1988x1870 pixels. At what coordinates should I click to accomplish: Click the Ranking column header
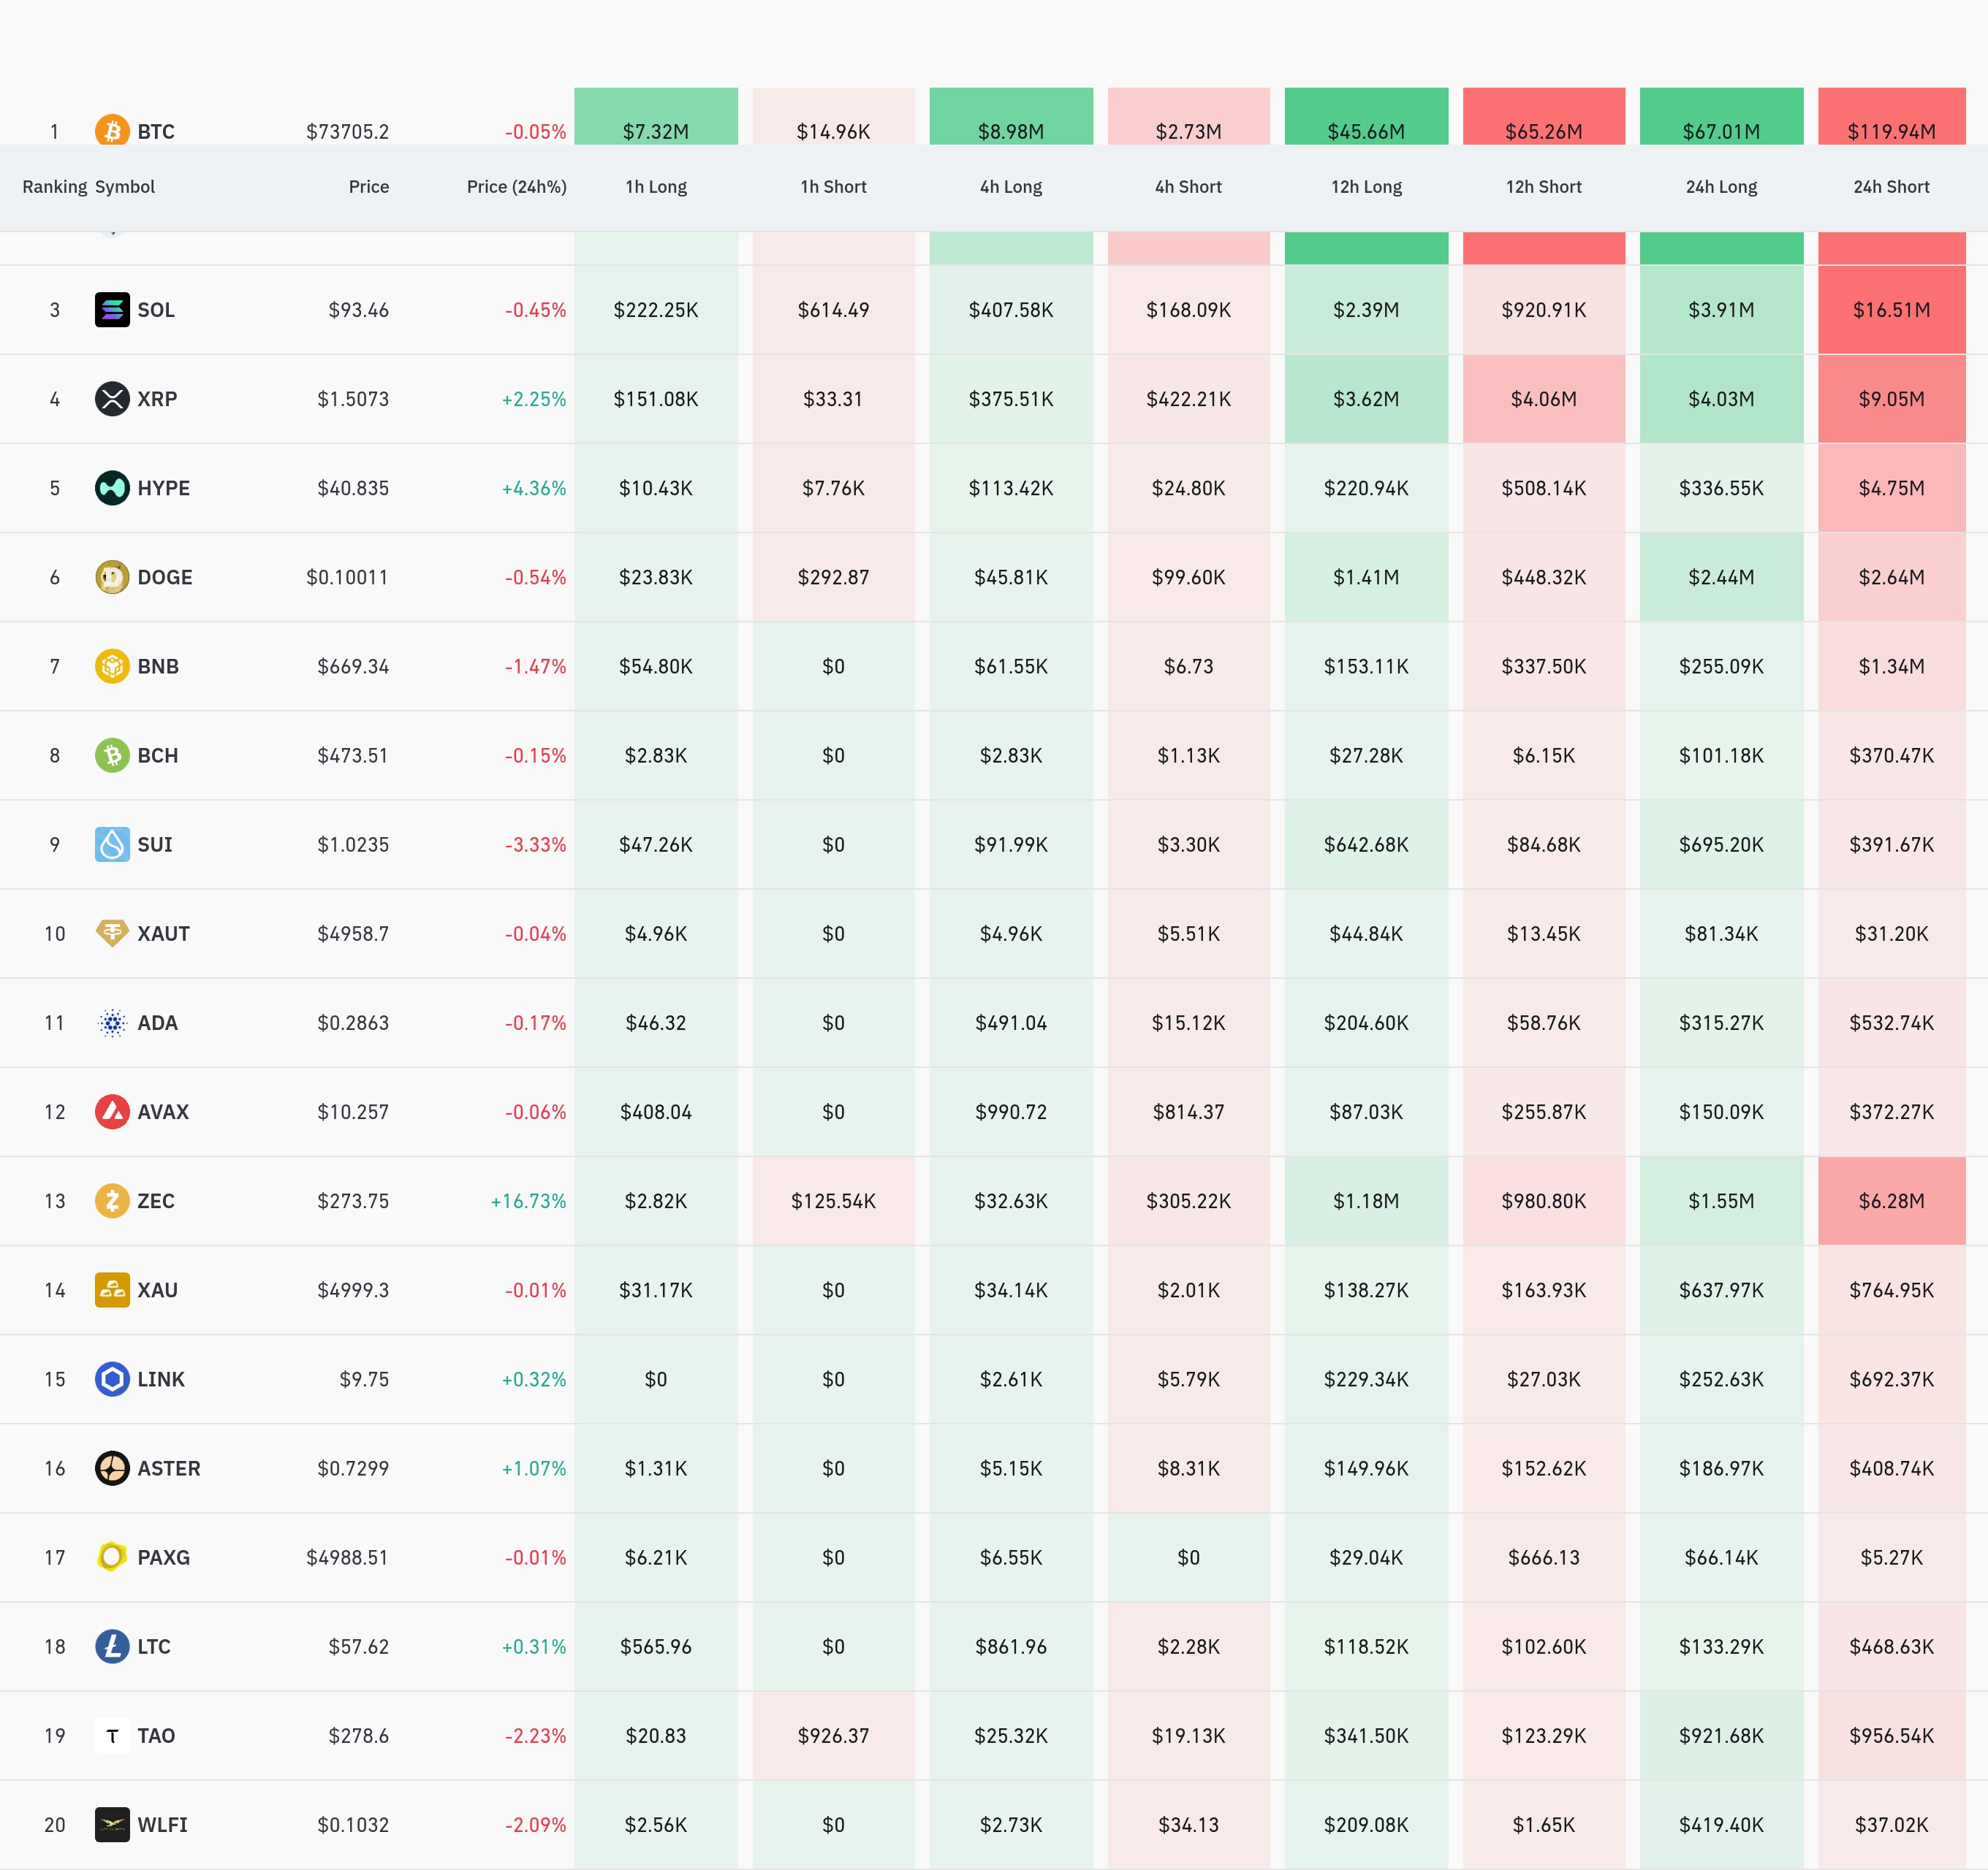point(54,187)
